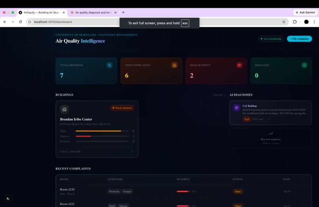Click the high severity value 2
This screenshot has height=207, width=319.
(192, 75)
